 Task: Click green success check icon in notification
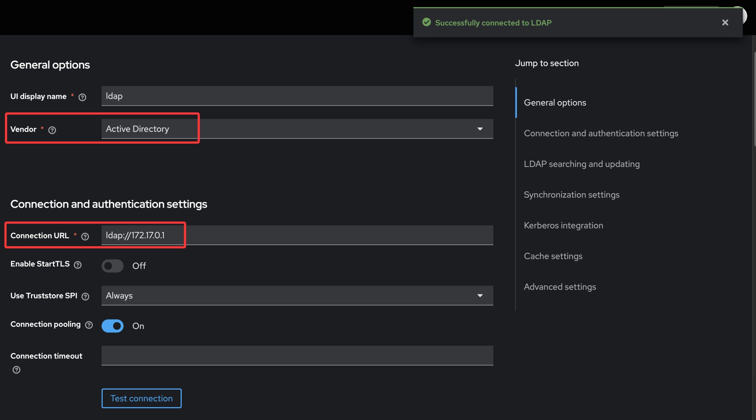[x=426, y=22]
